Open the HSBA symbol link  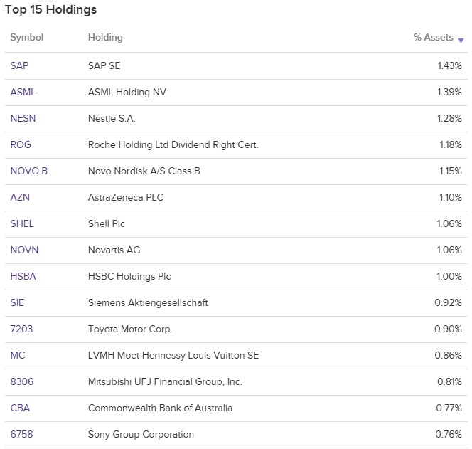23,276
